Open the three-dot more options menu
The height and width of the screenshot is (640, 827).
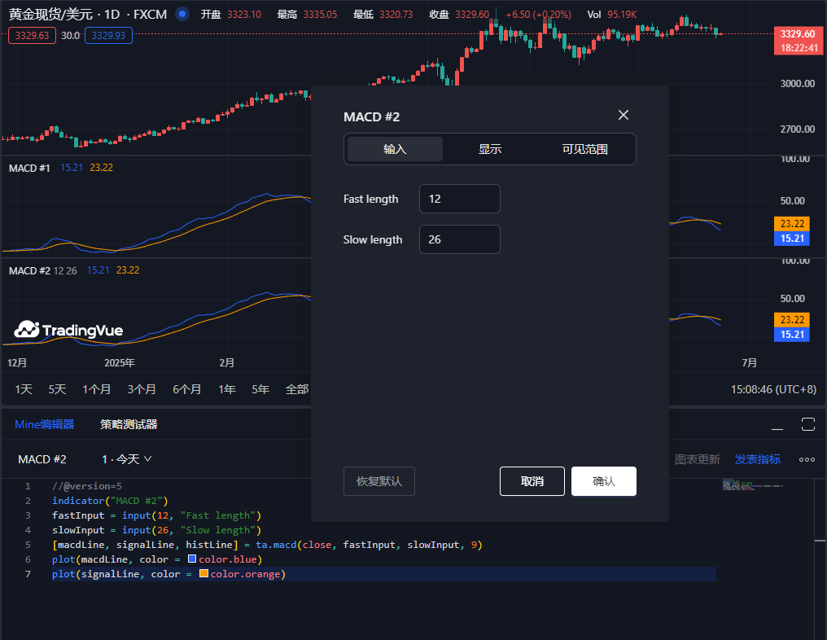click(807, 459)
